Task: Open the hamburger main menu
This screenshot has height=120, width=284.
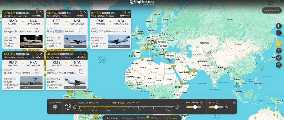Action: click(278, 2)
